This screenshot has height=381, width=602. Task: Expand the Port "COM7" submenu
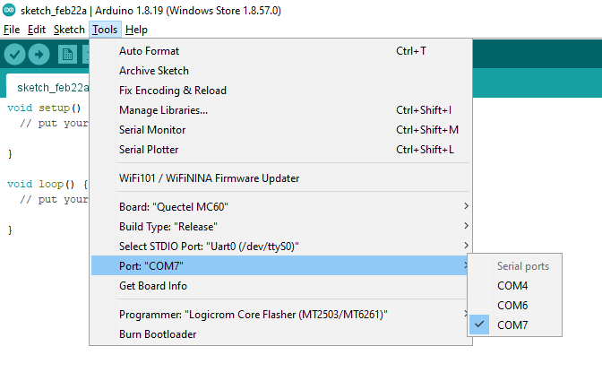click(279, 265)
